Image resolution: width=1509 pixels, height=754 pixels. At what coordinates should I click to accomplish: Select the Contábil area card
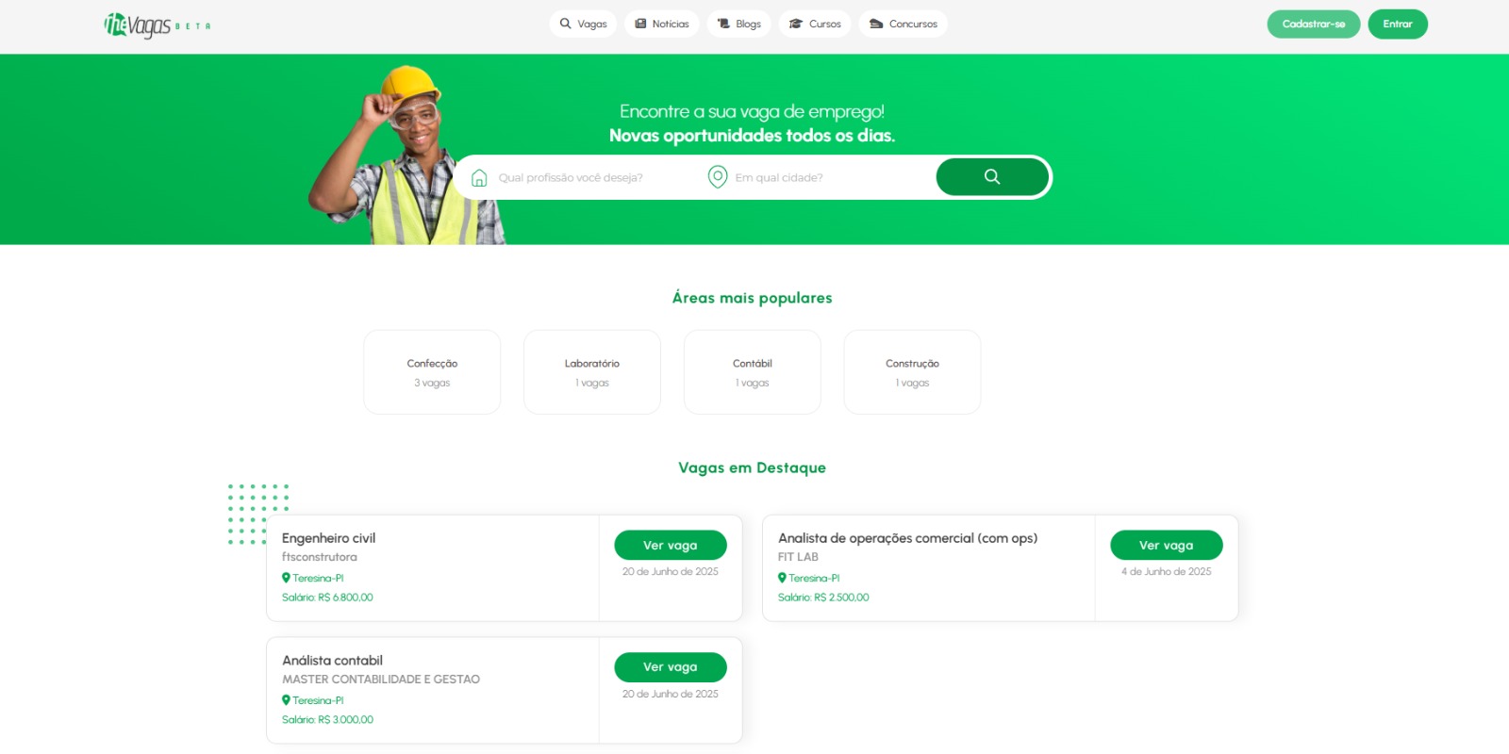click(753, 371)
